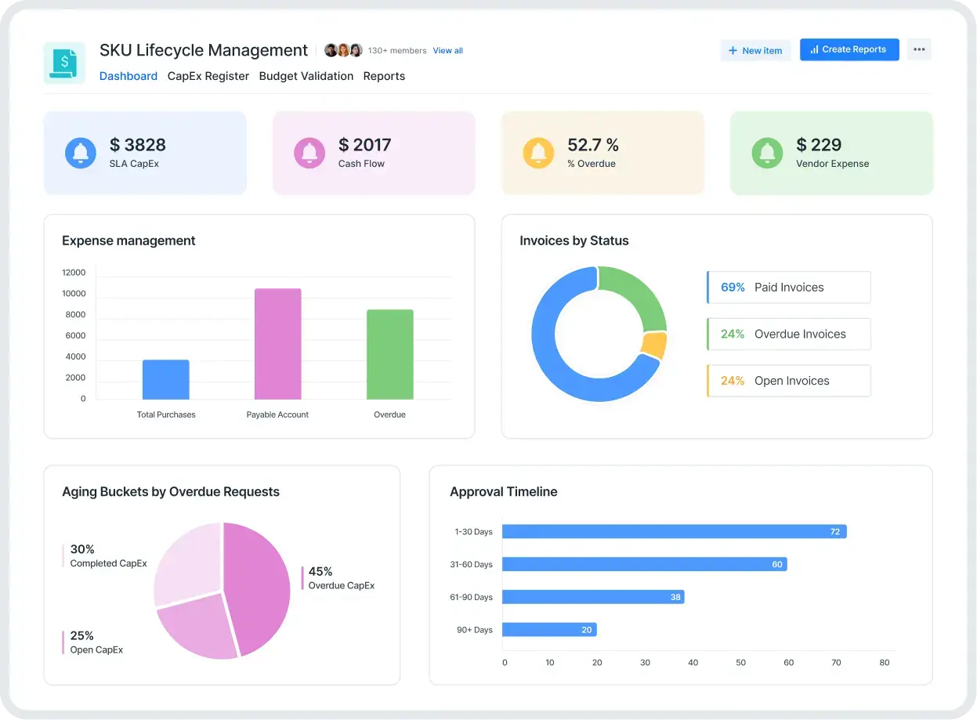977x720 pixels.
Task: Click the 1-30 Days approval bar
Action: (674, 531)
